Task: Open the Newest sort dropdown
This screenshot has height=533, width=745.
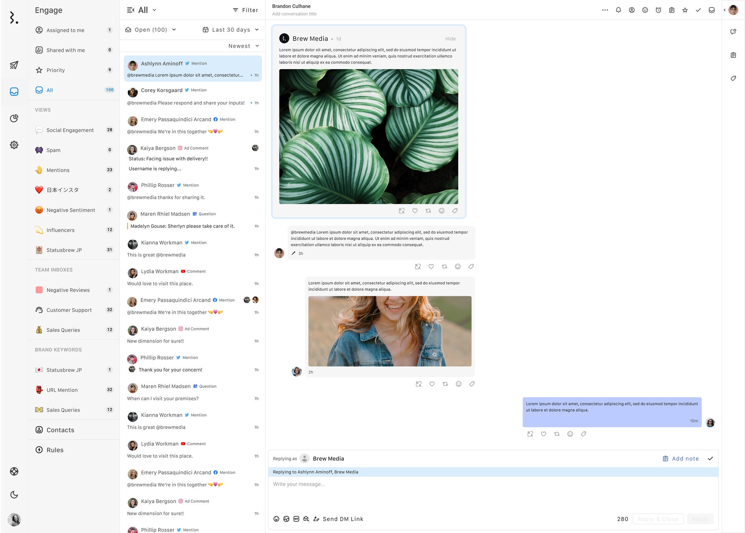Action: point(244,46)
